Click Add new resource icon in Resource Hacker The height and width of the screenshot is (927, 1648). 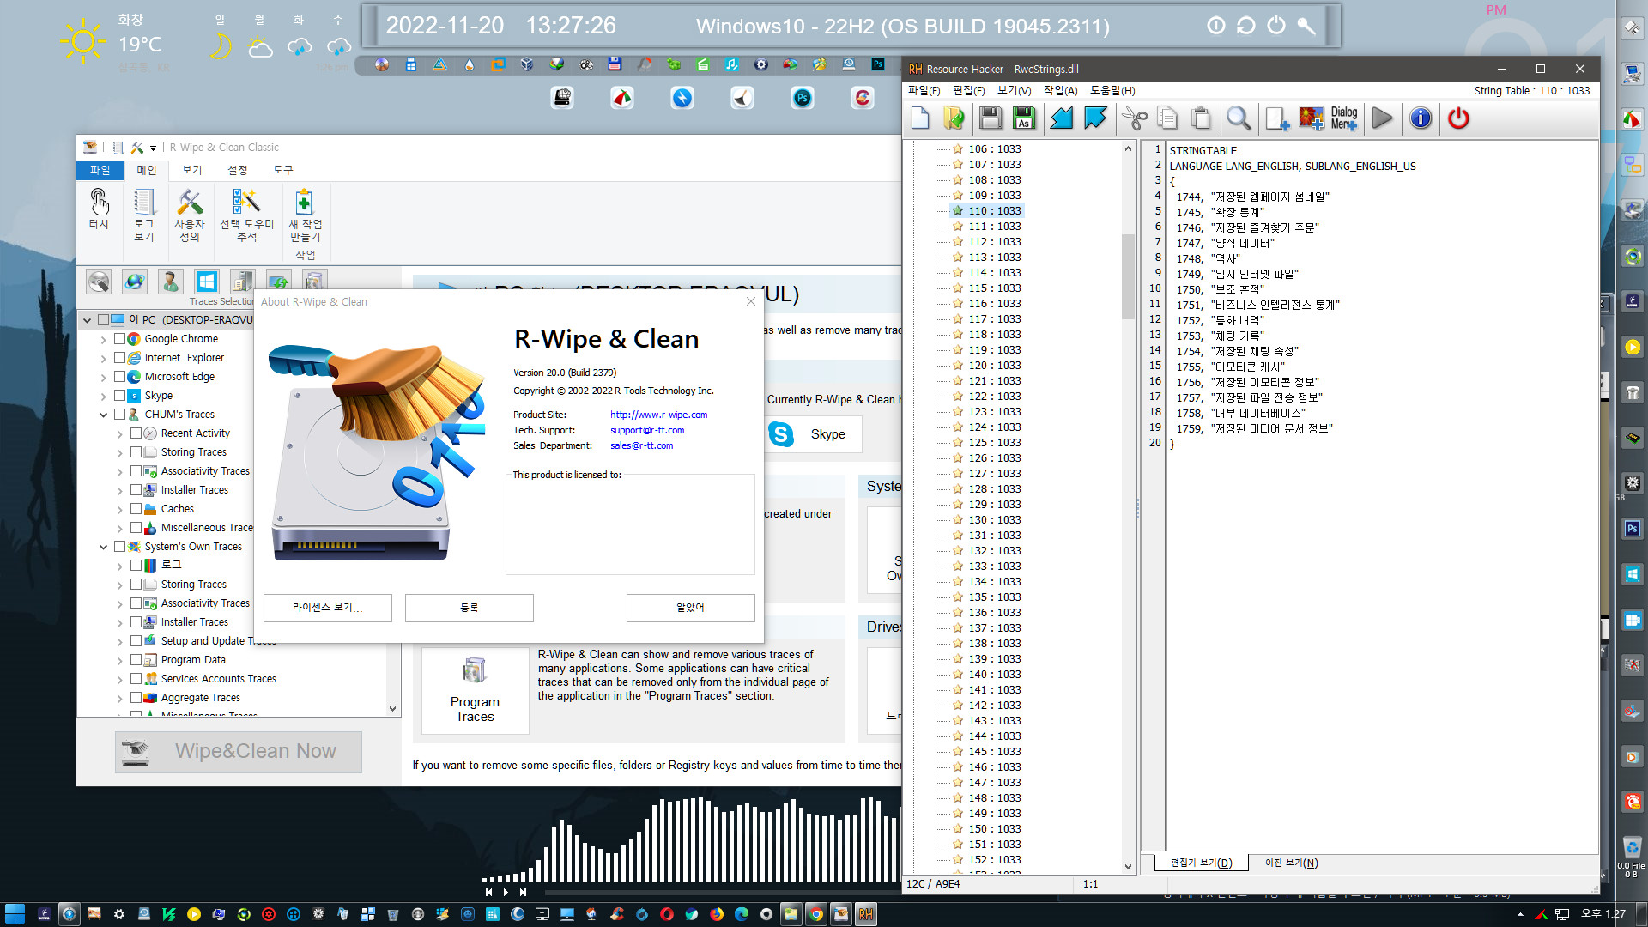tap(1277, 118)
